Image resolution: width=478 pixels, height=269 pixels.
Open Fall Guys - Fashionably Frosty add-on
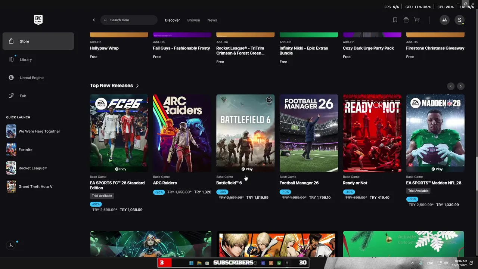coord(181,48)
